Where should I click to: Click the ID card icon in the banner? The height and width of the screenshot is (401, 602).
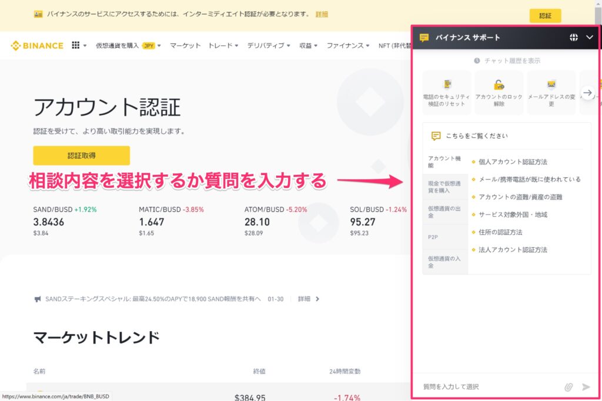click(38, 14)
